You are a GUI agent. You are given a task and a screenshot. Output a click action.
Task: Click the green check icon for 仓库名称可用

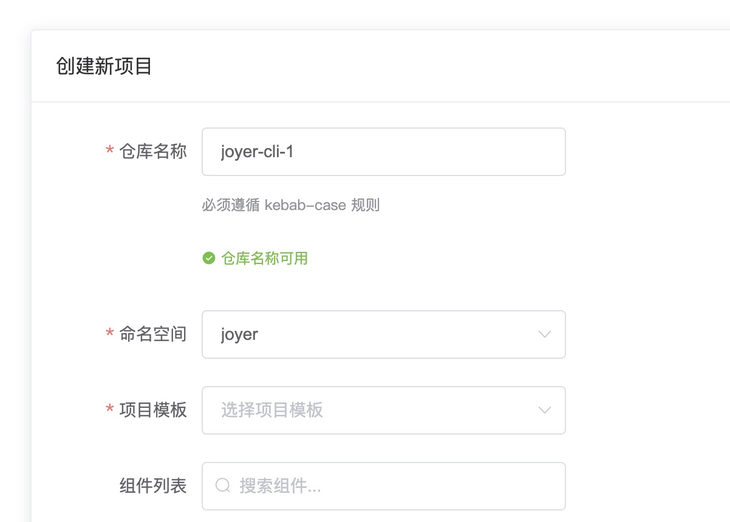(x=209, y=259)
